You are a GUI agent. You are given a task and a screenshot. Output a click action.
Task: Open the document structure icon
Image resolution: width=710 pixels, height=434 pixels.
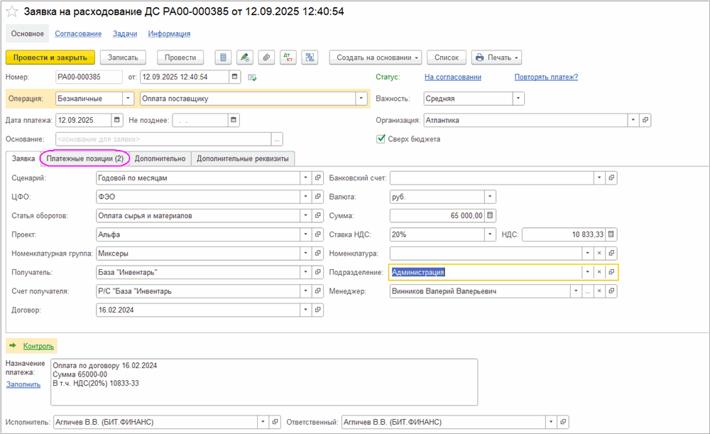(x=309, y=58)
